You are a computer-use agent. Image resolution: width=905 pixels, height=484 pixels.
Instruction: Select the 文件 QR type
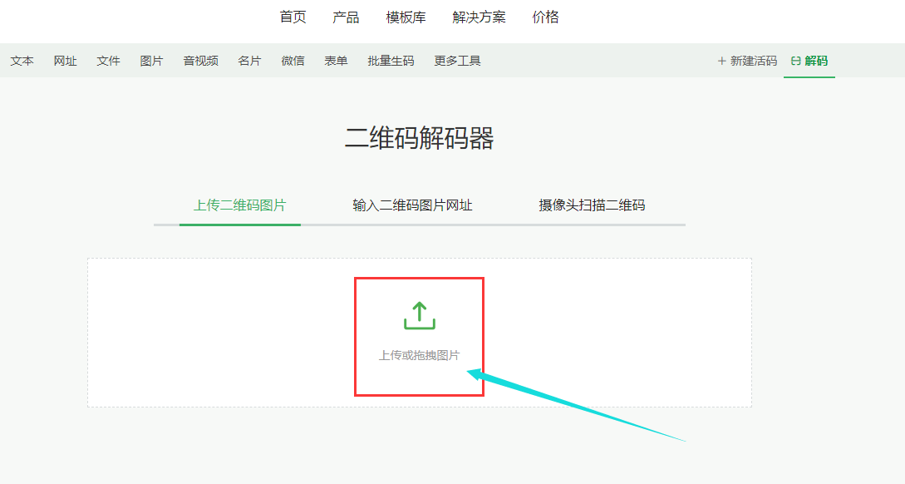pyautogui.click(x=109, y=62)
